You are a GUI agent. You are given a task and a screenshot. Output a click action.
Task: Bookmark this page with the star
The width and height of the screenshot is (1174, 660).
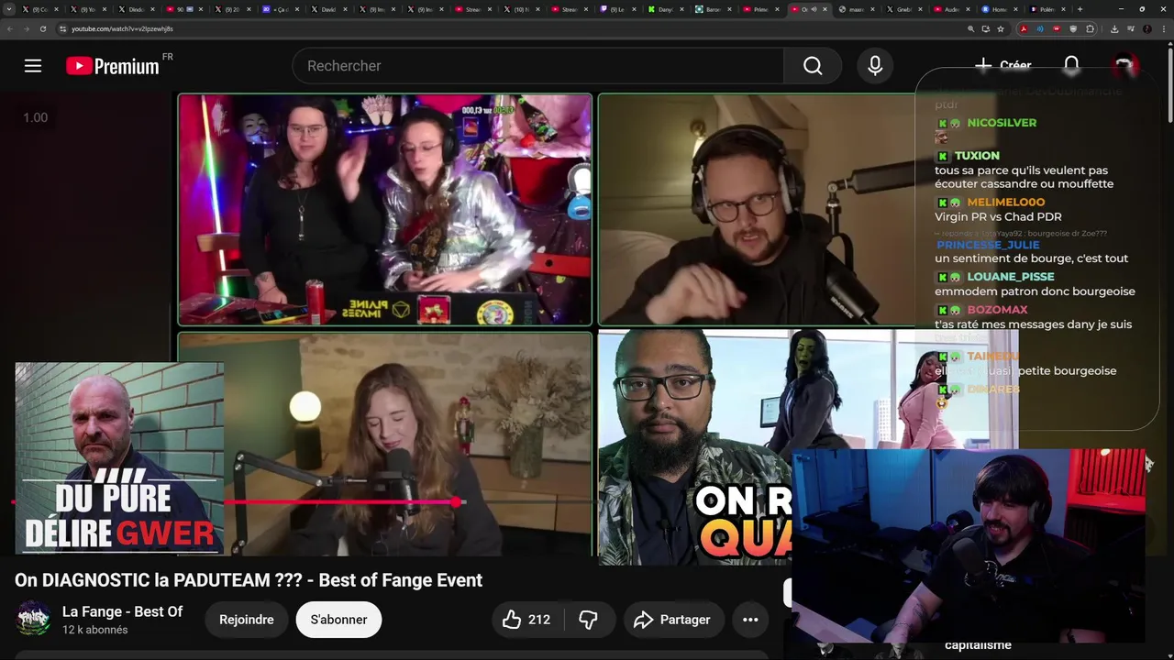[1001, 29]
